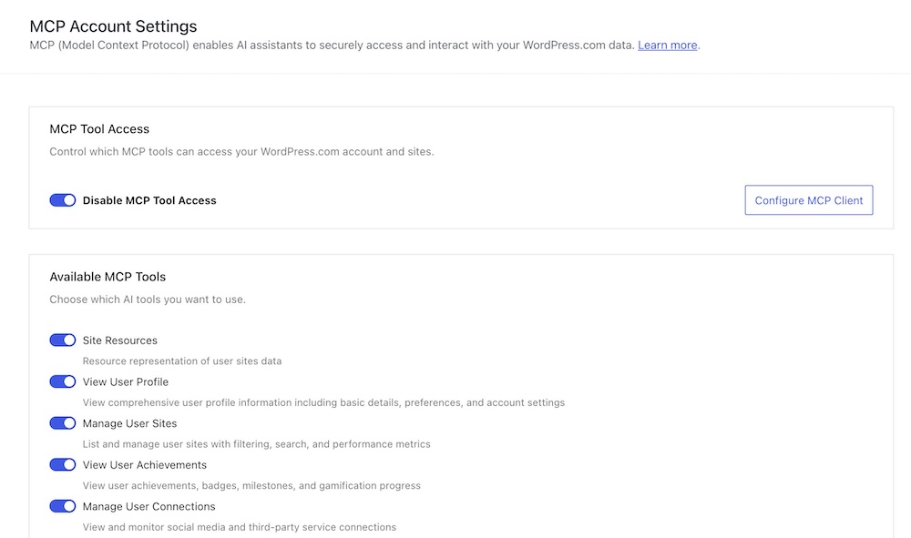
Task: Click the 'View User Achievements' label text
Action: click(144, 465)
